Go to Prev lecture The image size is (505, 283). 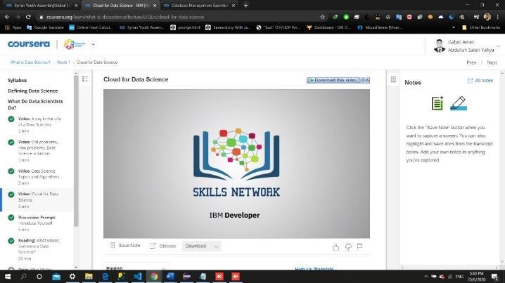(471, 62)
